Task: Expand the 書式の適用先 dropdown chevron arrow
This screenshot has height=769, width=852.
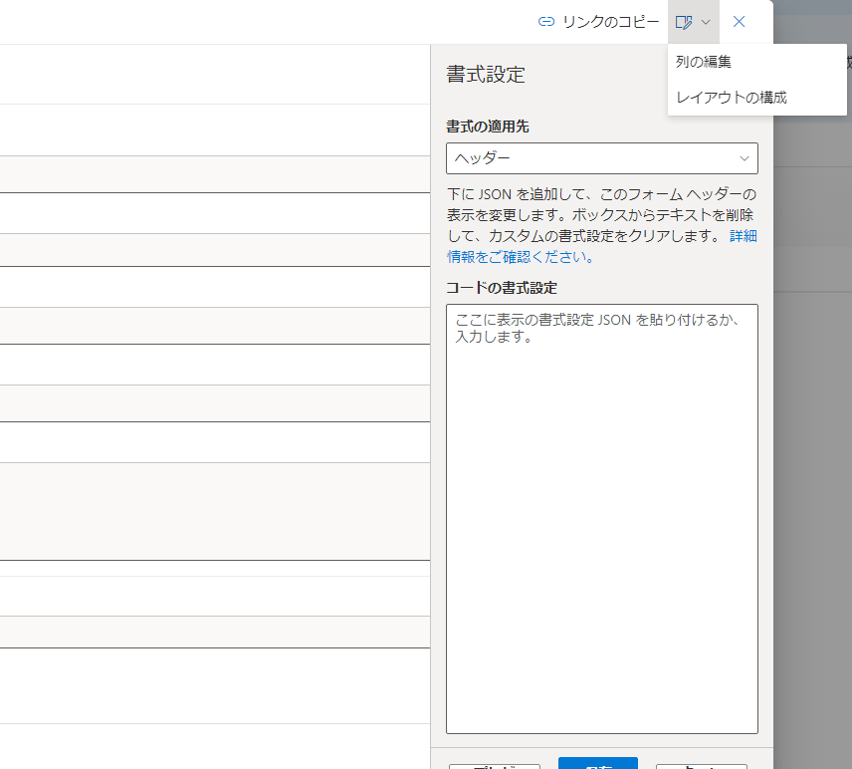Action: [x=744, y=158]
